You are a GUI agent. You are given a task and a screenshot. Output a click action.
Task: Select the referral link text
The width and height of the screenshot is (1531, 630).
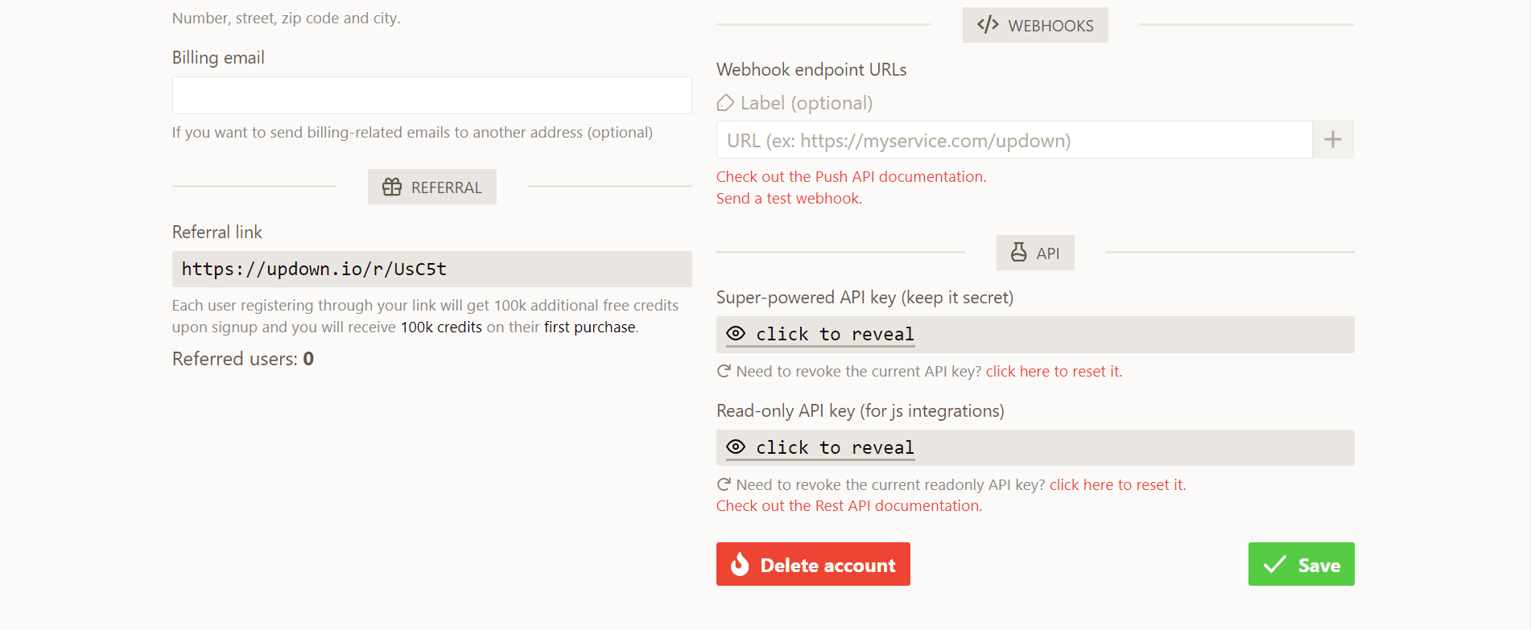(x=314, y=270)
